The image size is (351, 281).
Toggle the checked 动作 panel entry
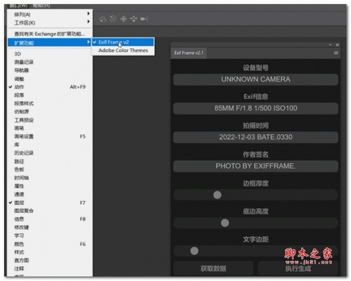50,87
